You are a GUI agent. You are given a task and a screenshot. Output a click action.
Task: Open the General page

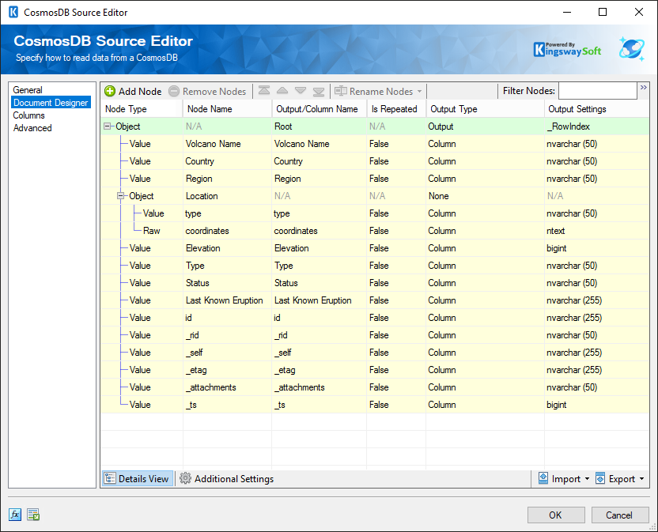[28, 90]
